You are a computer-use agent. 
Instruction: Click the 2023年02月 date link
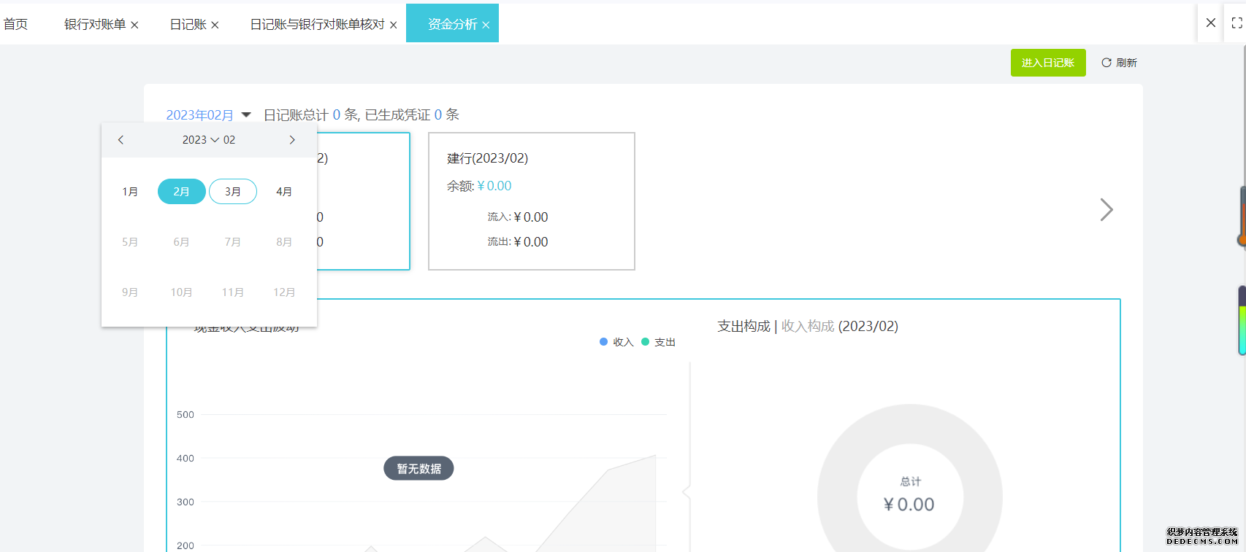pos(199,114)
